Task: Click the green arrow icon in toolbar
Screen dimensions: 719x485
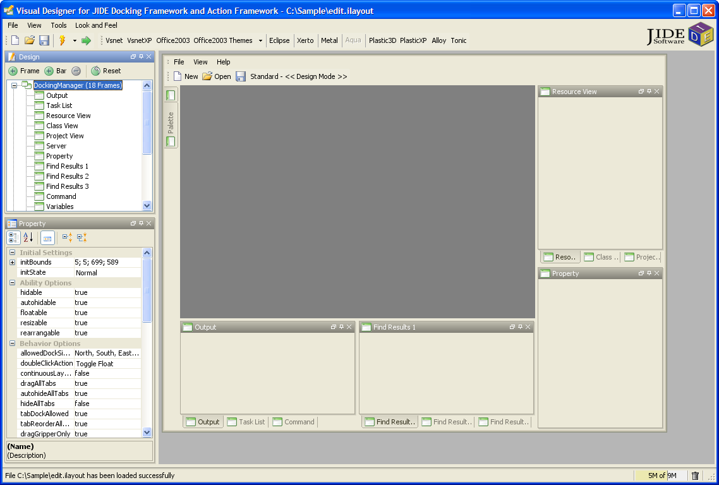Action: (x=86, y=40)
